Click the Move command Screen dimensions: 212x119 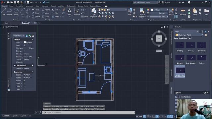pos(35,10)
